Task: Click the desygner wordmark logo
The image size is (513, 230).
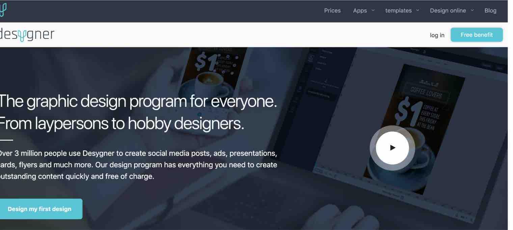Action: [x=27, y=35]
